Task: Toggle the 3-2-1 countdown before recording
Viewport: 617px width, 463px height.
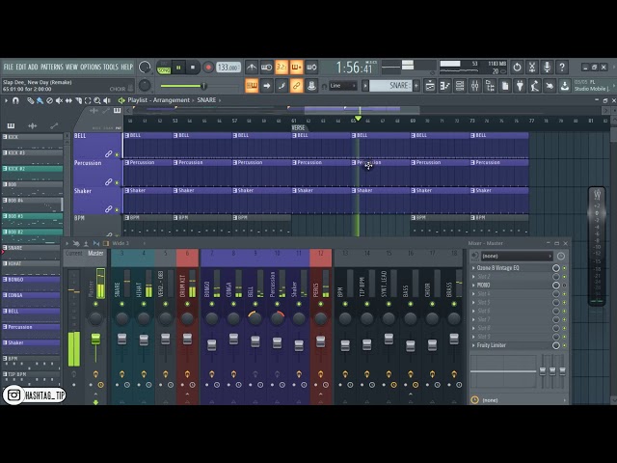Action: click(282, 68)
